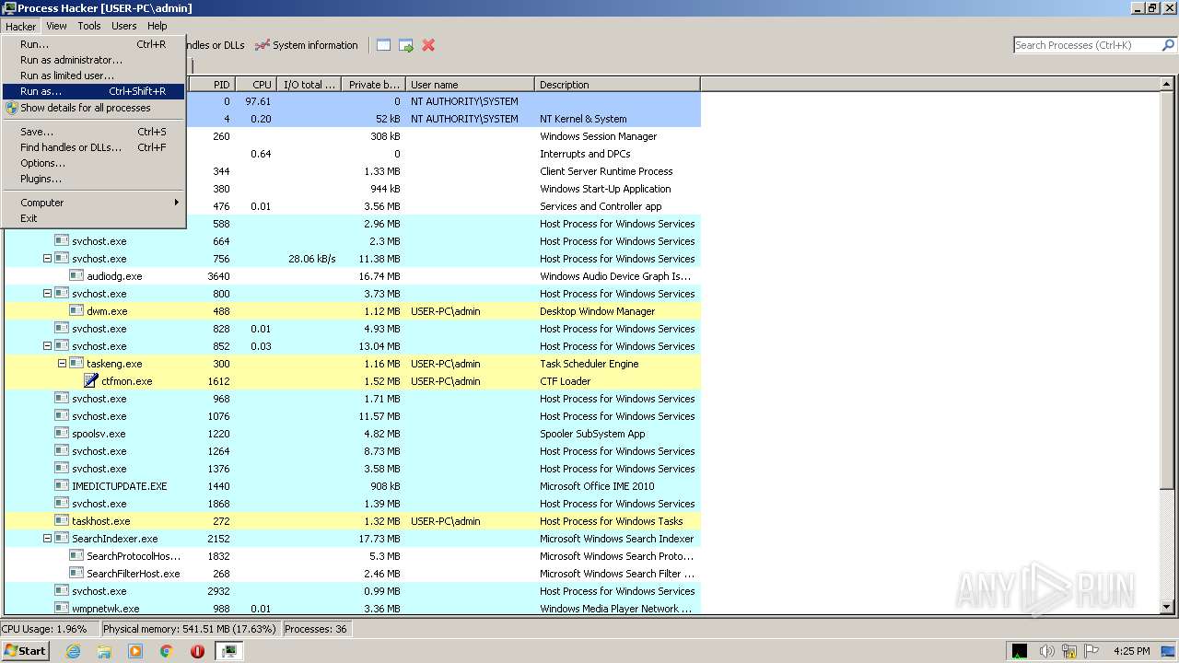1179x663 pixels.
Task: Open Options... from the Hacker menu
Action: pyautogui.click(x=93, y=163)
